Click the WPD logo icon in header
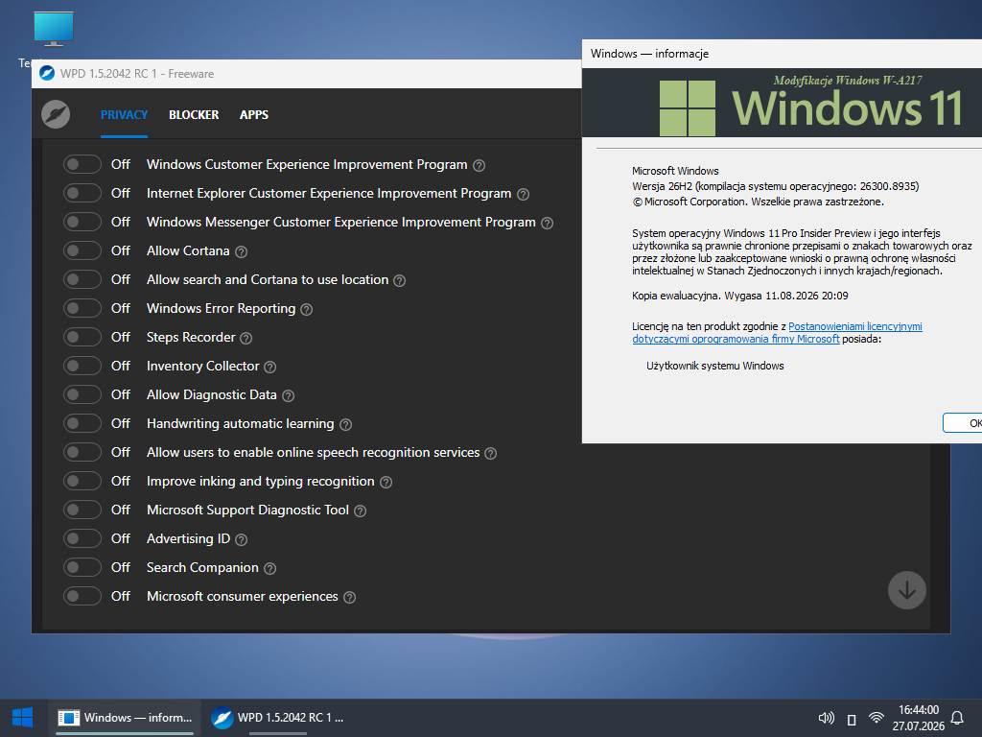 [x=55, y=114]
